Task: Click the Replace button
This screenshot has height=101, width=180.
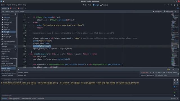Action: 143,75
